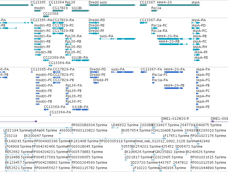This screenshot has width=228, height=172.
Task: Click the l(1)1Bi gene bar
Action: [x=81, y=11]
